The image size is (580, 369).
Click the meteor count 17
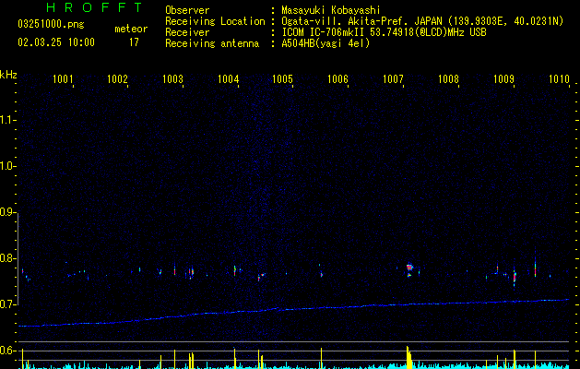click(134, 42)
